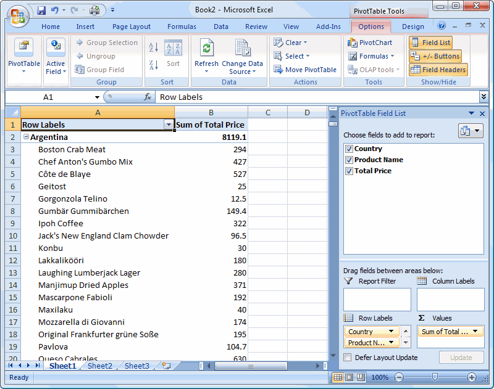Open the Field List pane options arrow
The image size is (494, 389).
tap(471, 113)
